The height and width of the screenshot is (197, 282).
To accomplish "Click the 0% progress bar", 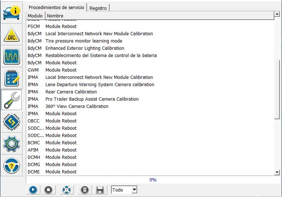I will [153, 180].
